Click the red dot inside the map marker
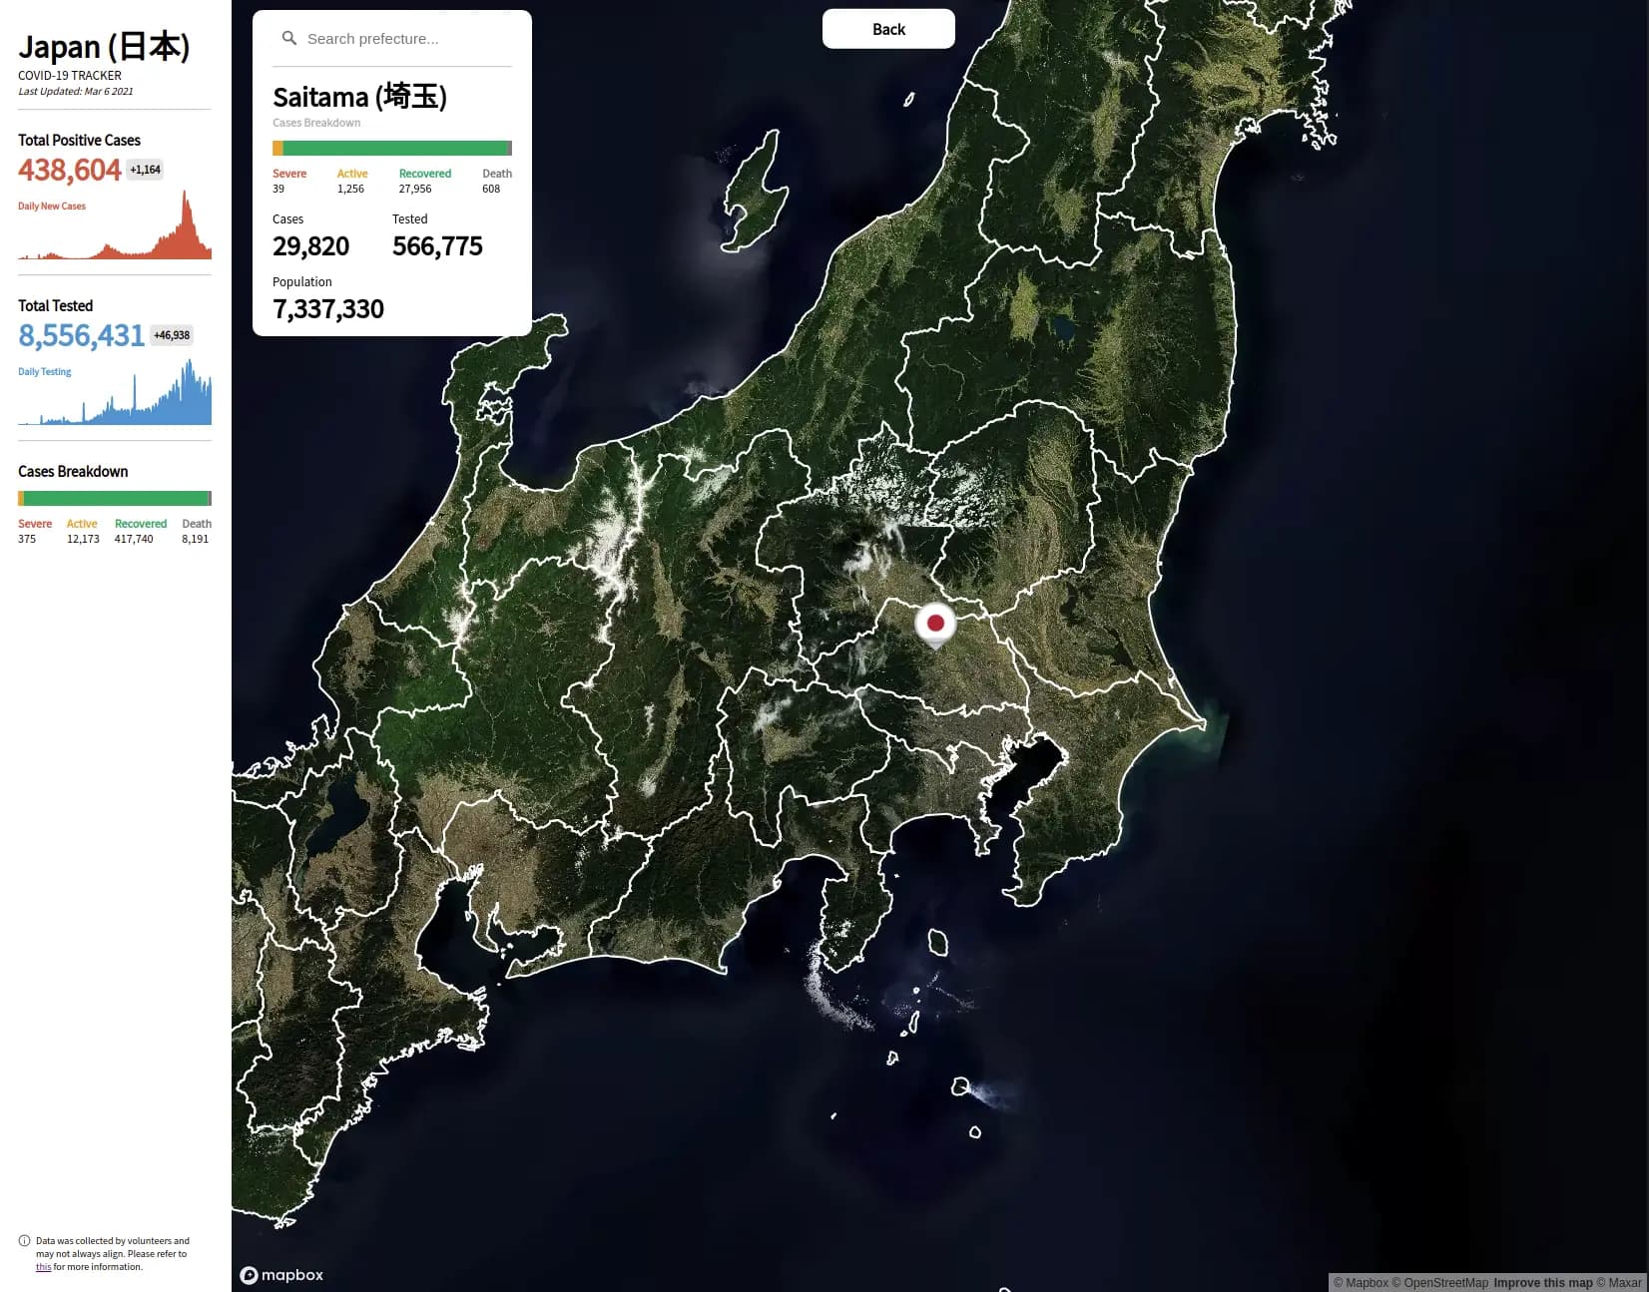1649x1292 pixels. tap(935, 621)
